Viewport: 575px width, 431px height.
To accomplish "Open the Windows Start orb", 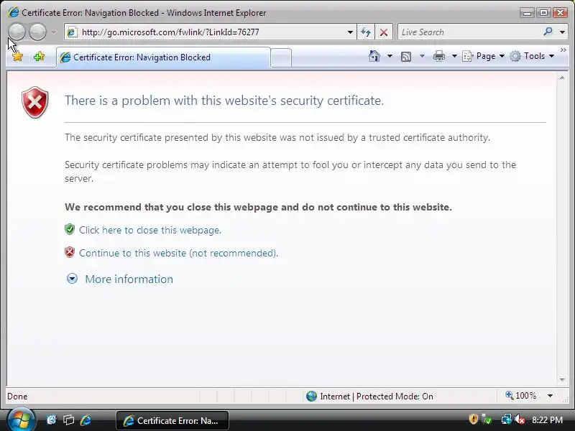I will click(21, 420).
